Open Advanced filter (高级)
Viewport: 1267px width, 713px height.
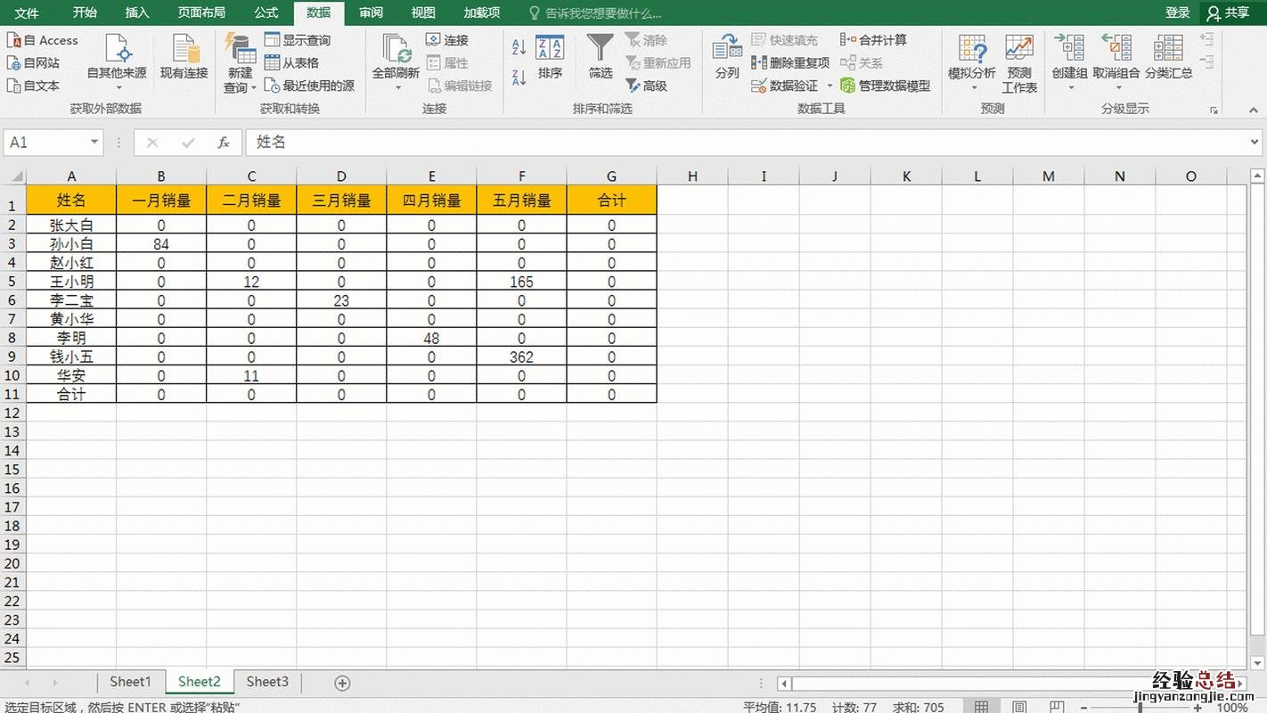coord(647,86)
